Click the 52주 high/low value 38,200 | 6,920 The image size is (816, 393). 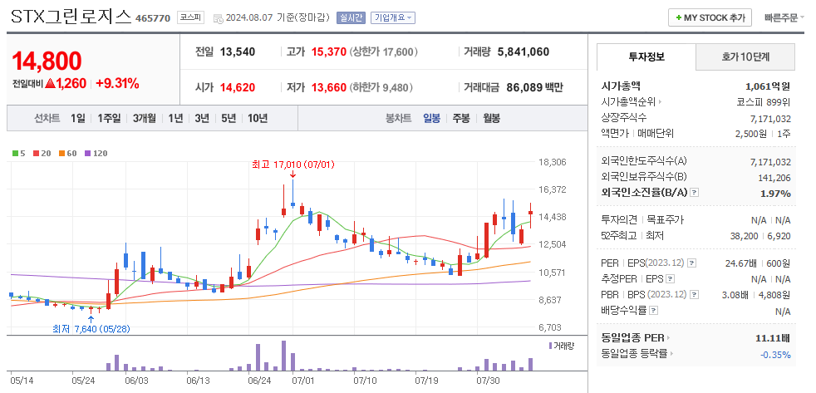point(760,236)
